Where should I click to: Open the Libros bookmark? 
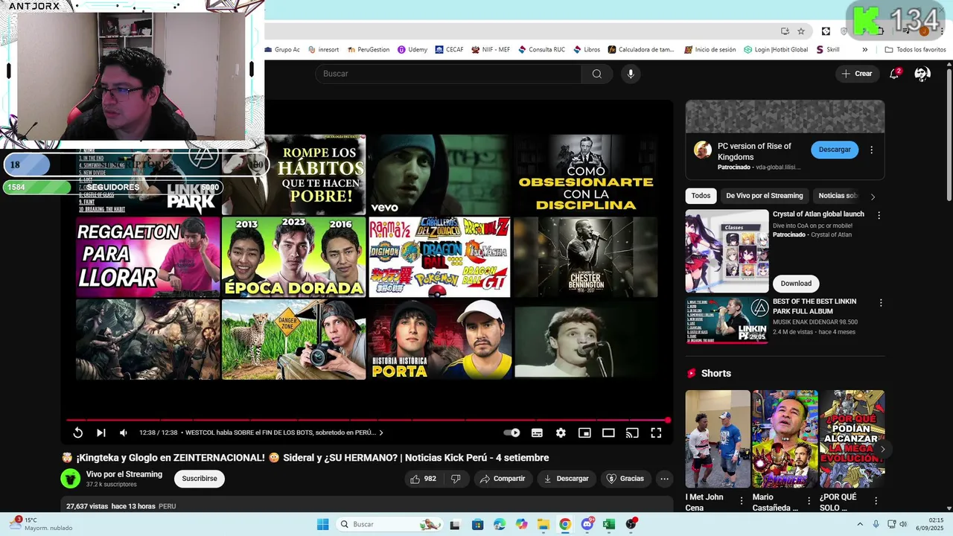click(587, 50)
